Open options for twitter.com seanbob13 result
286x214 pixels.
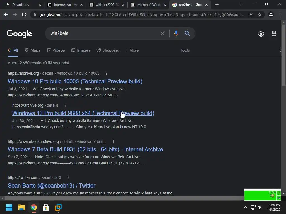68,177
